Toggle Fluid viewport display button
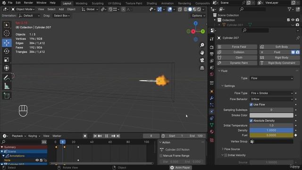 point(293,52)
